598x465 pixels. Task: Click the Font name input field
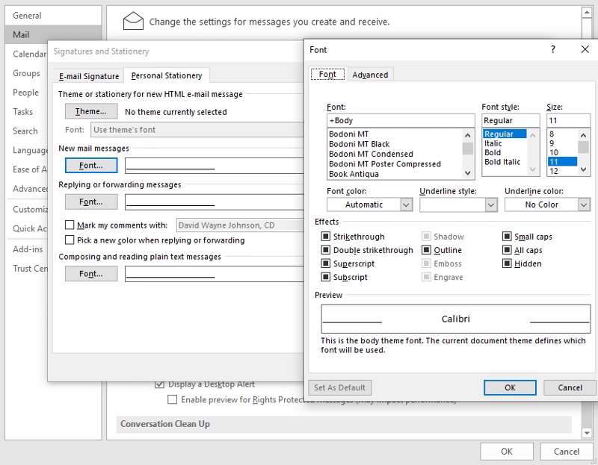pyautogui.click(x=401, y=120)
